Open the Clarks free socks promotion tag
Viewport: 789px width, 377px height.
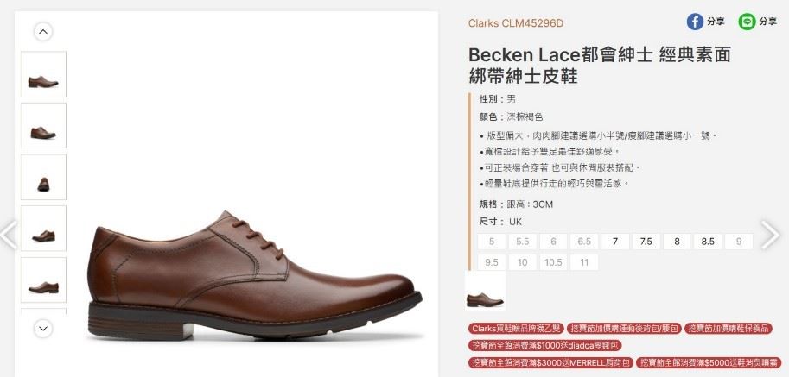pos(516,329)
